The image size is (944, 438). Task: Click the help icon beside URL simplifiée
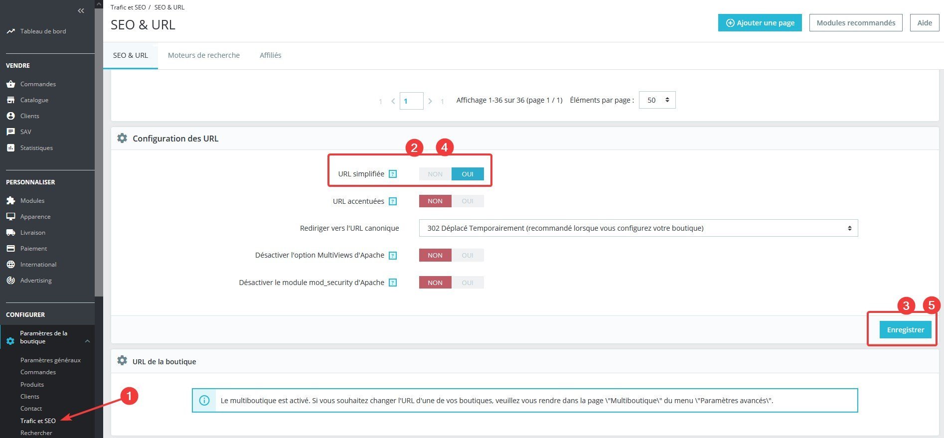[393, 174]
